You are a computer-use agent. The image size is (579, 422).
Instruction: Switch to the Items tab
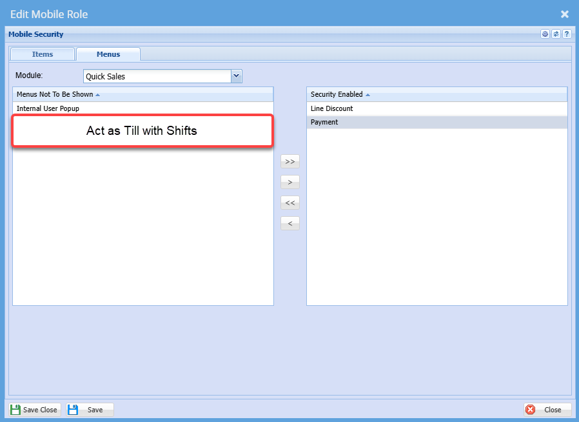tap(43, 54)
